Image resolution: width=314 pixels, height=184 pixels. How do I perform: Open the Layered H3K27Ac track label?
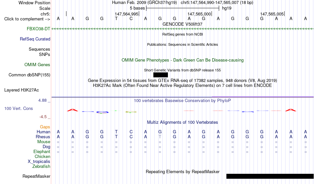[x=21, y=90]
